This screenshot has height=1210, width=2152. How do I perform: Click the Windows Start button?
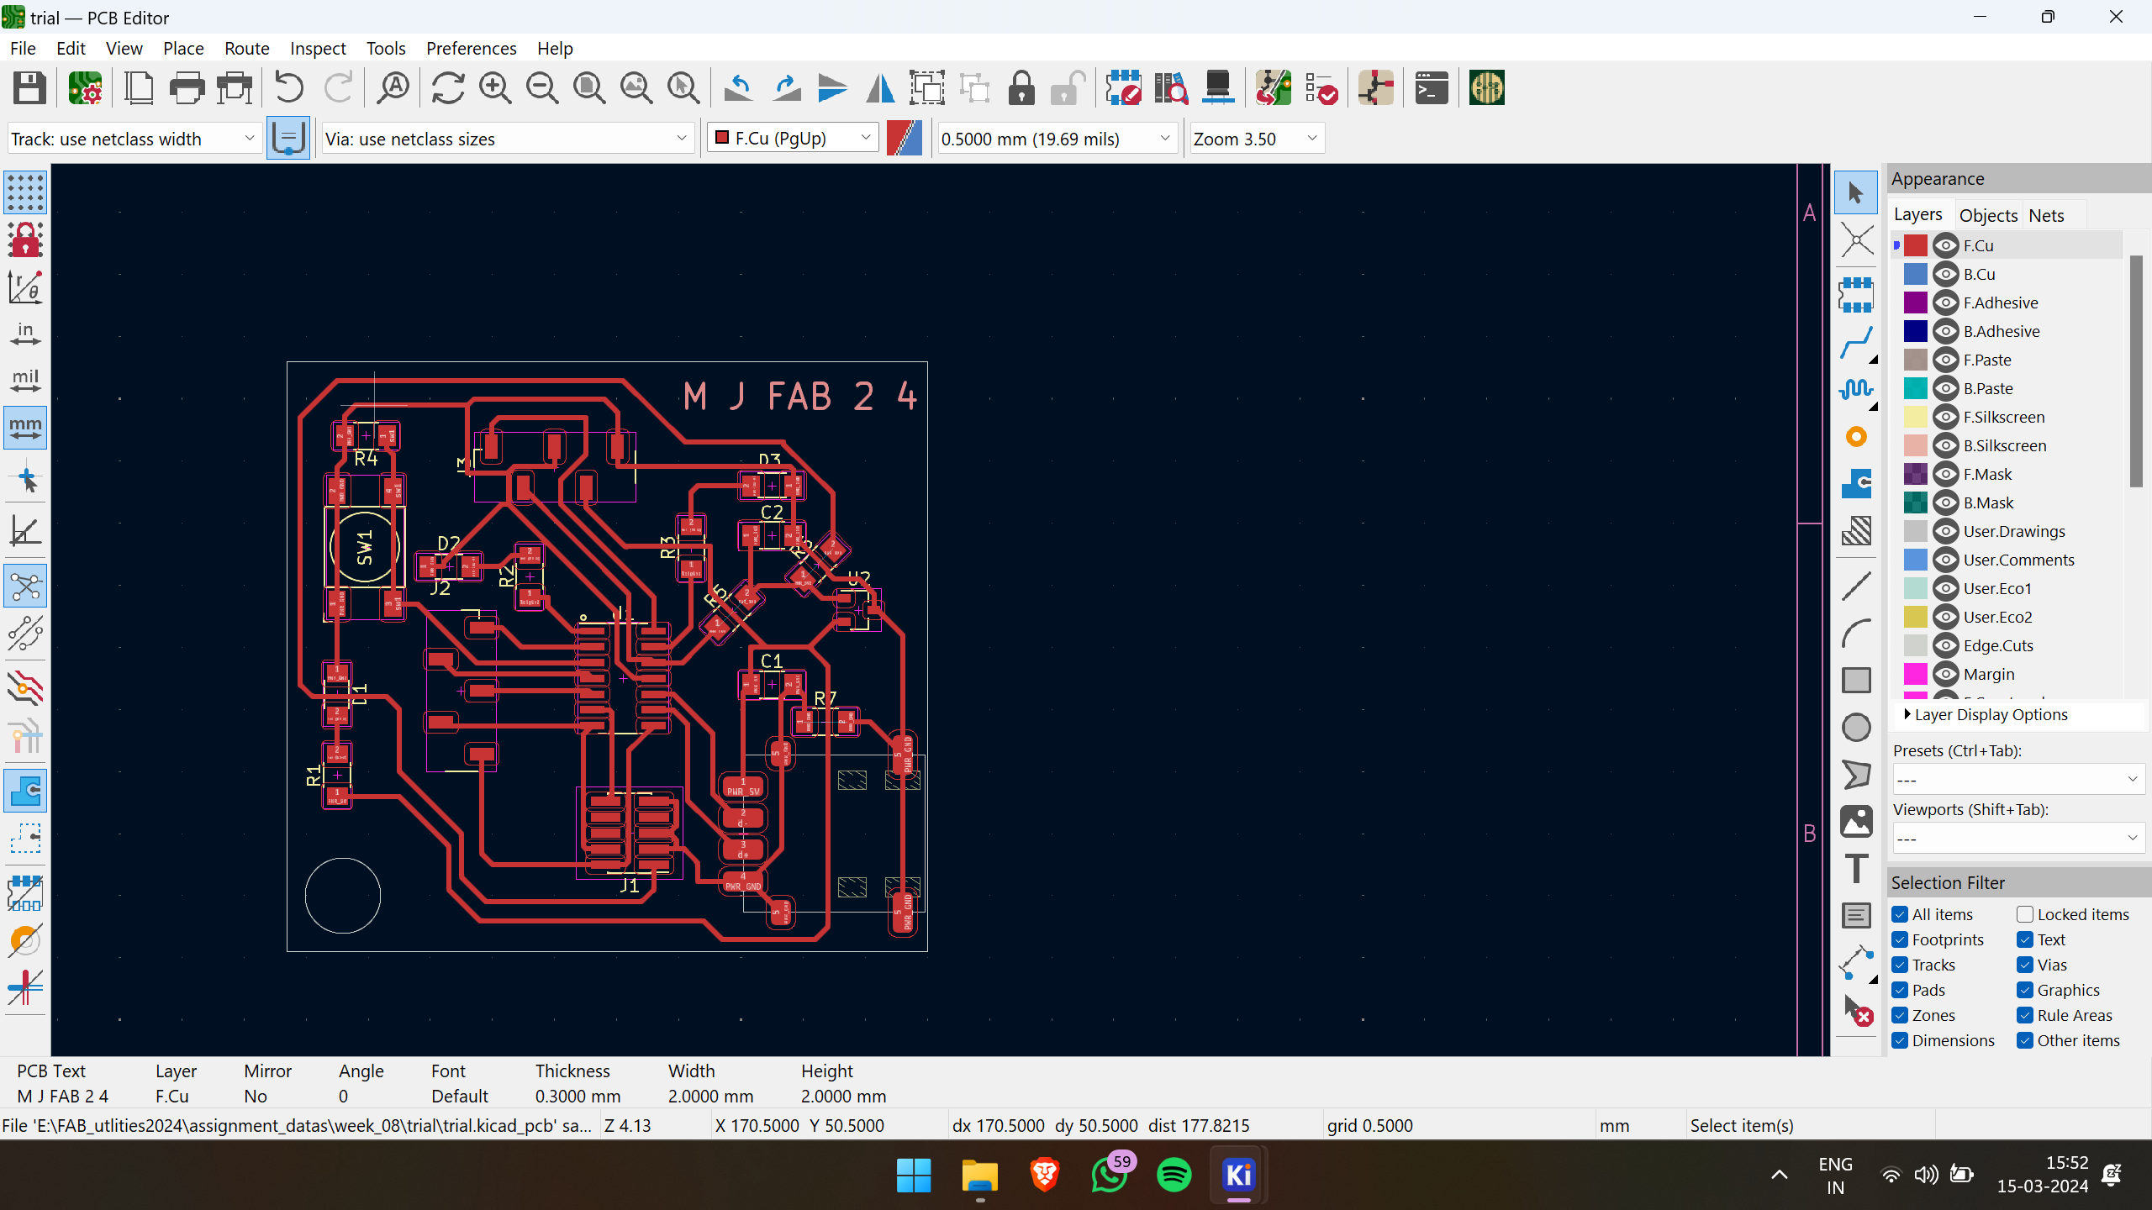coord(914,1175)
